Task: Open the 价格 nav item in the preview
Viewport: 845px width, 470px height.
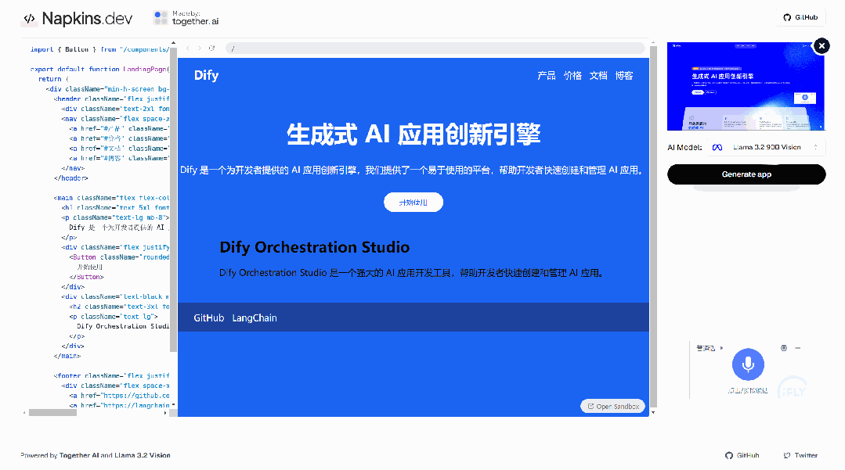Action: 572,75
